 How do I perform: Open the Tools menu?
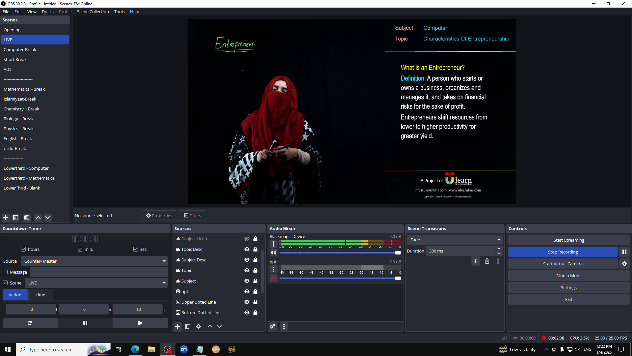pyautogui.click(x=119, y=12)
